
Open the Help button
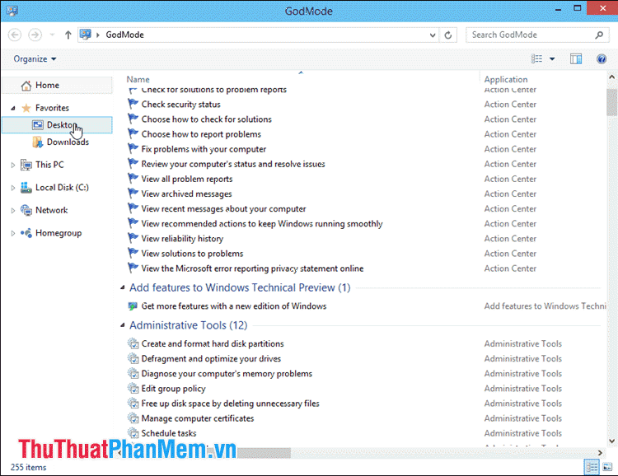(602, 59)
